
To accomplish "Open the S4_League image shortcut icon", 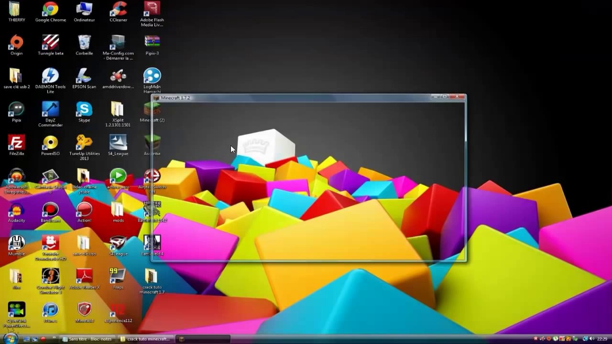I will coord(118,146).
